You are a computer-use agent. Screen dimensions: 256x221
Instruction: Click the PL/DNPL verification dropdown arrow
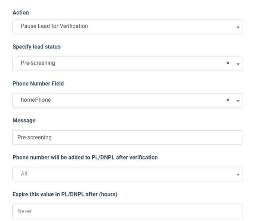pos(238,174)
